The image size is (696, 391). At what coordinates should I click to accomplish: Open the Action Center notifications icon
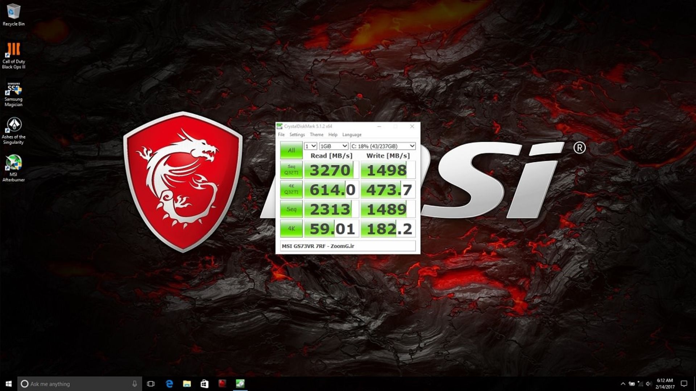tap(684, 384)
